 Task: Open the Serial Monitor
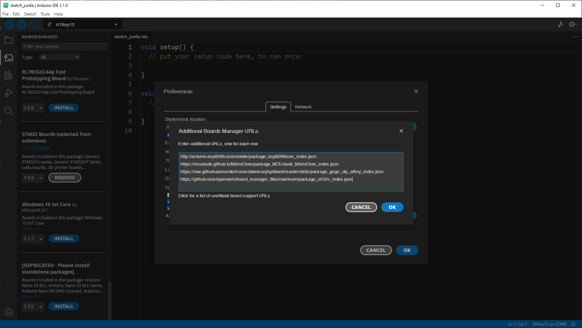point(573,24)
